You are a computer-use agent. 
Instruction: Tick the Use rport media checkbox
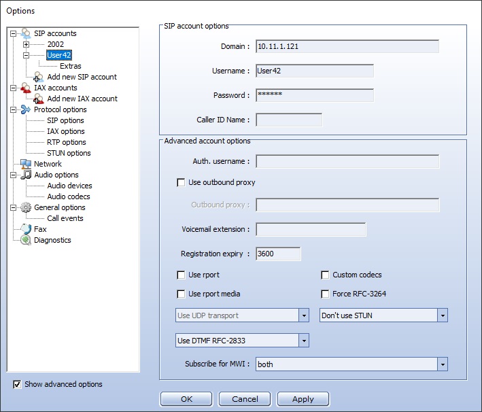[181, 294]
